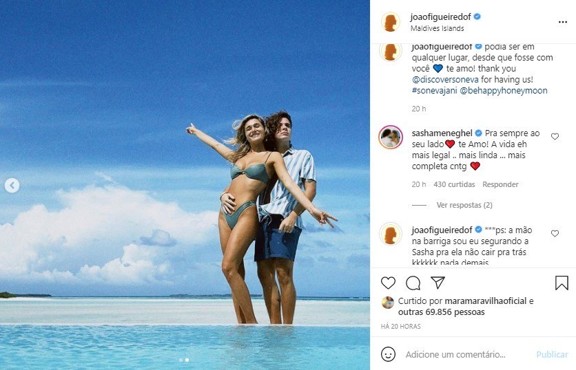
Task: Share post via paper plane icon
Action: point(438,283)
